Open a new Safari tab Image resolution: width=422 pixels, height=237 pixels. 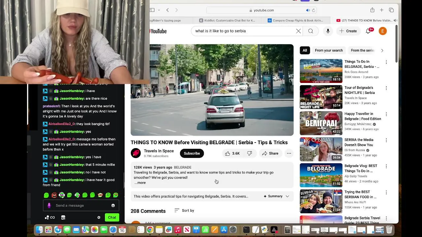[x=381, y=10]
